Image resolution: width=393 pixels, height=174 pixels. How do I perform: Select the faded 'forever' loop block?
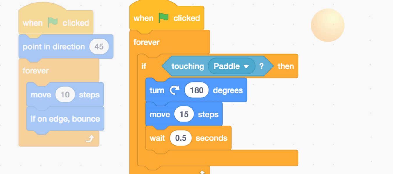[x=36, y=71]
